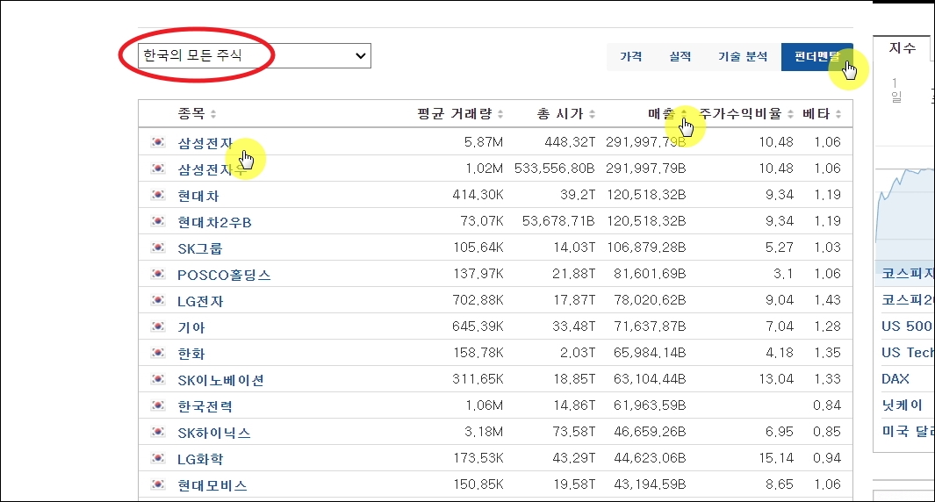The image size is (935, 502).
Task: Open SK그룹 stock link
Action: coord(200,248)
